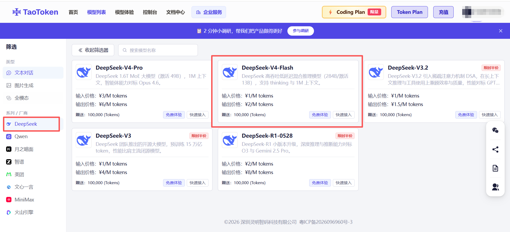Click 免费体验 on DeepSeek-V3.2 card

(x=466, y=115)
